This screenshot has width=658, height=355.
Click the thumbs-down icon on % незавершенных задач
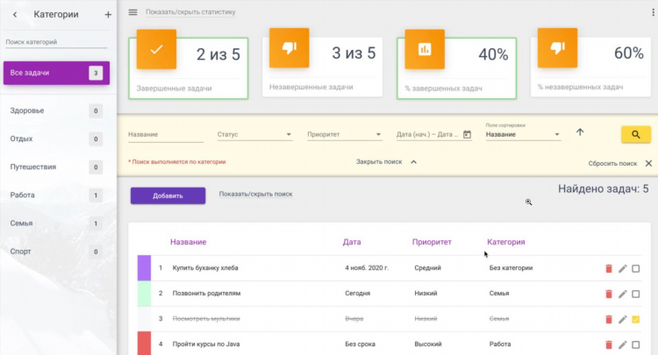tap(557, 48)
